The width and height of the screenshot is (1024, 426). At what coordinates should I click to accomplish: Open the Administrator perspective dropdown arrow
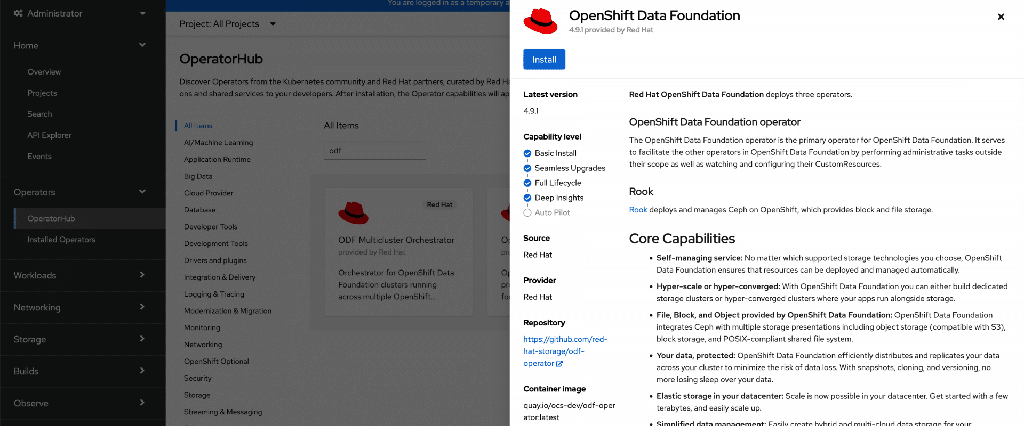point(142,13)
